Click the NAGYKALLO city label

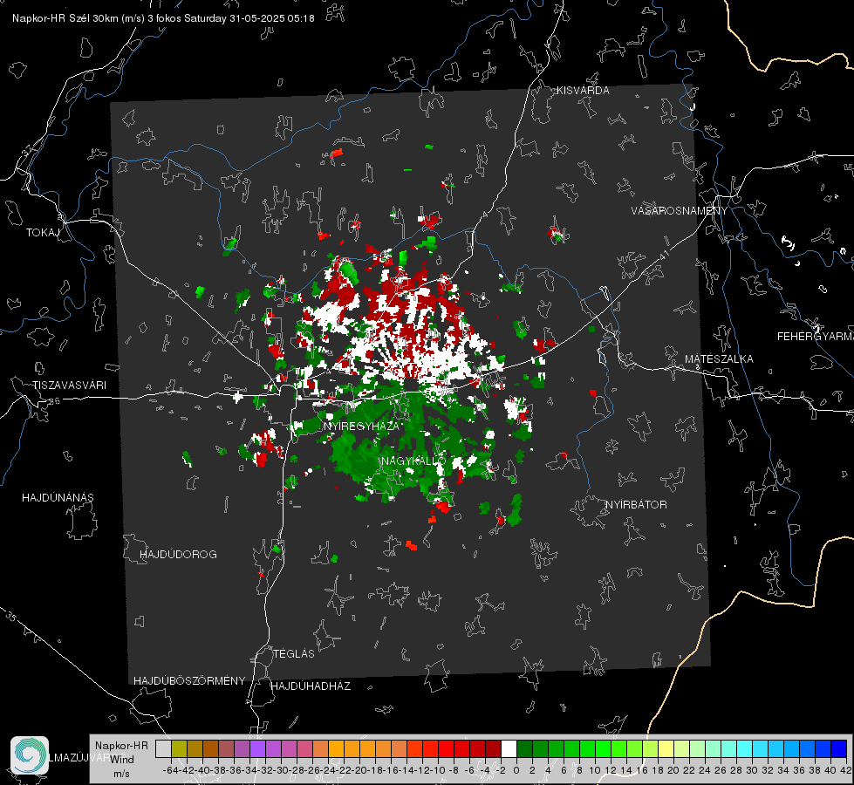click(413, 461)
